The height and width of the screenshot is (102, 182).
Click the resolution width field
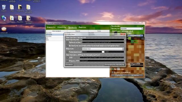[92, 52]
